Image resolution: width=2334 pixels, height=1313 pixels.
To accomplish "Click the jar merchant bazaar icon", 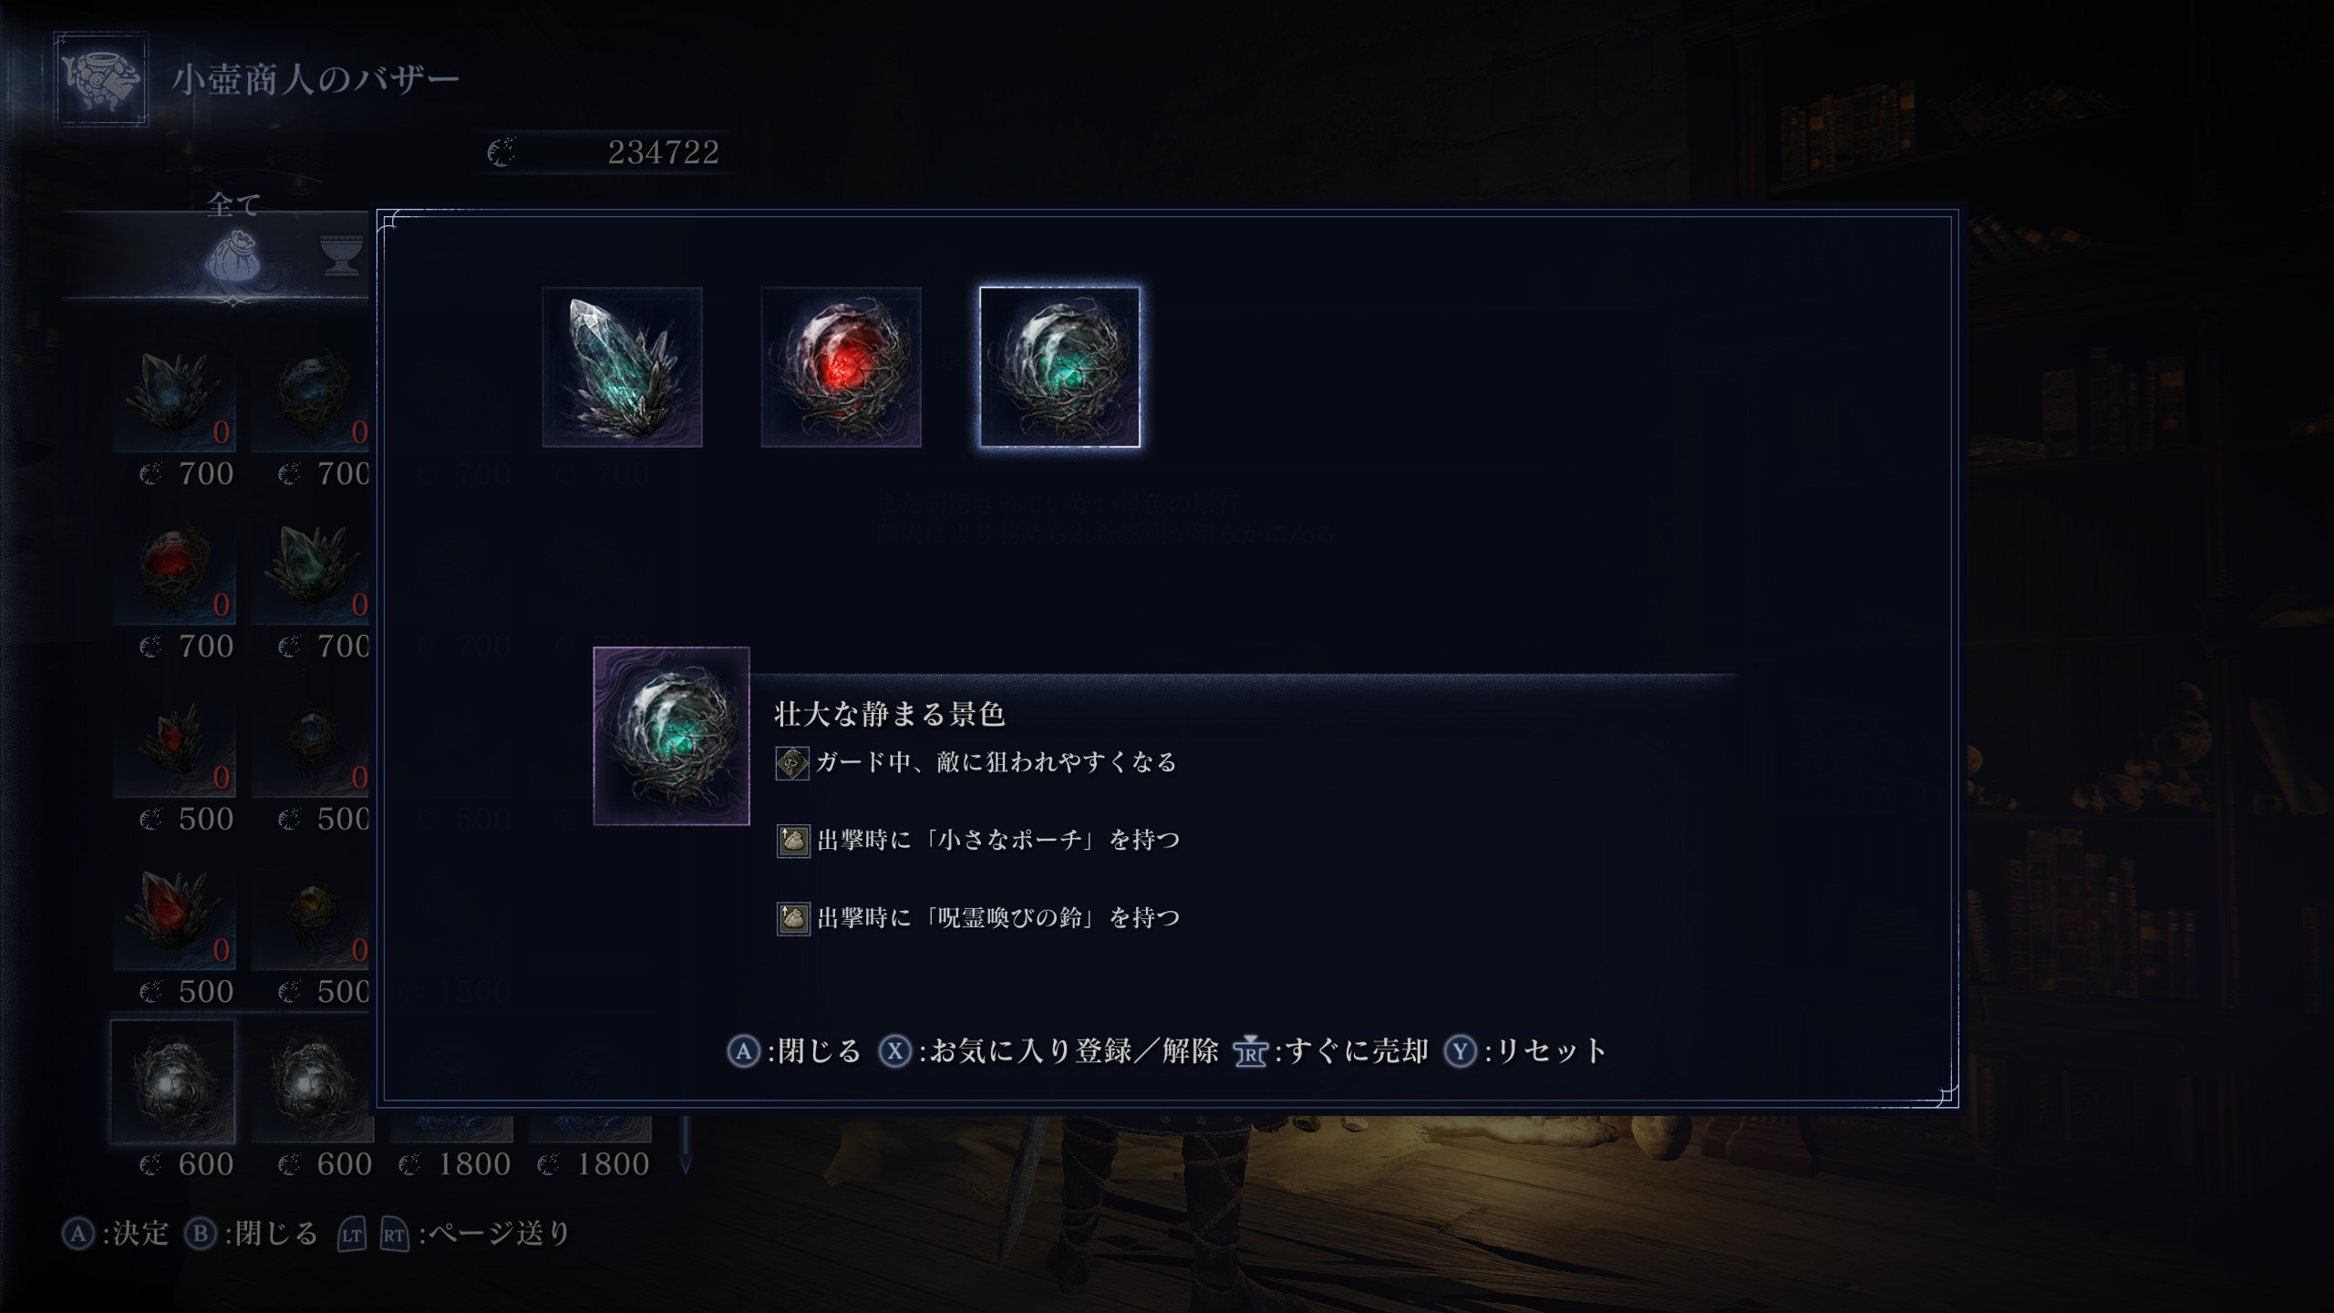I will pos(101,78).
